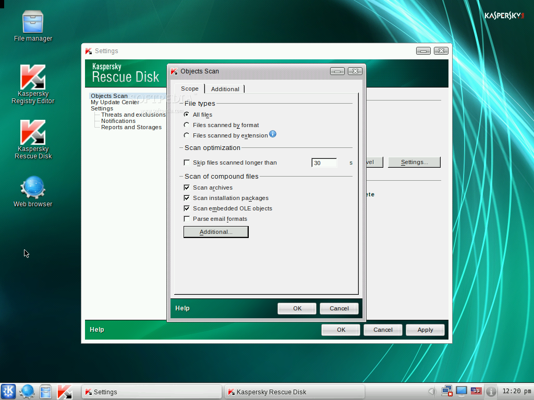Uncheck Scan archives

(187, 187)
